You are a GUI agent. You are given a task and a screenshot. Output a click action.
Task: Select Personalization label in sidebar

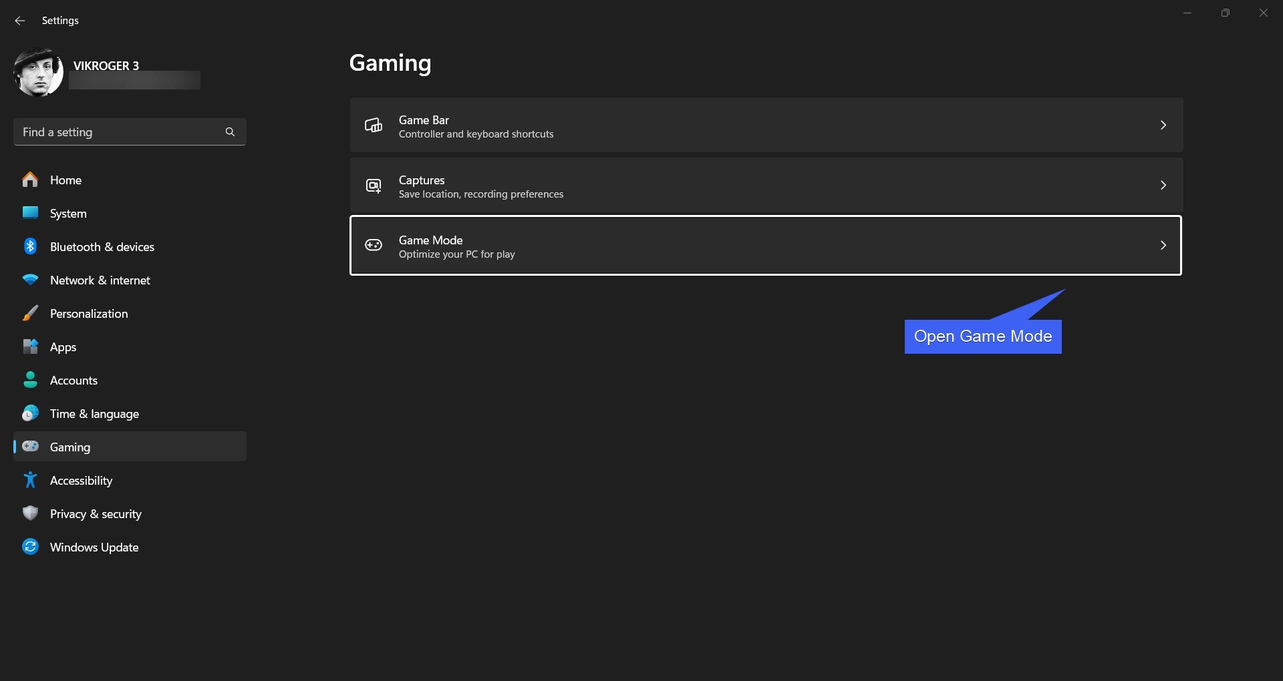(x=89, y=314)
